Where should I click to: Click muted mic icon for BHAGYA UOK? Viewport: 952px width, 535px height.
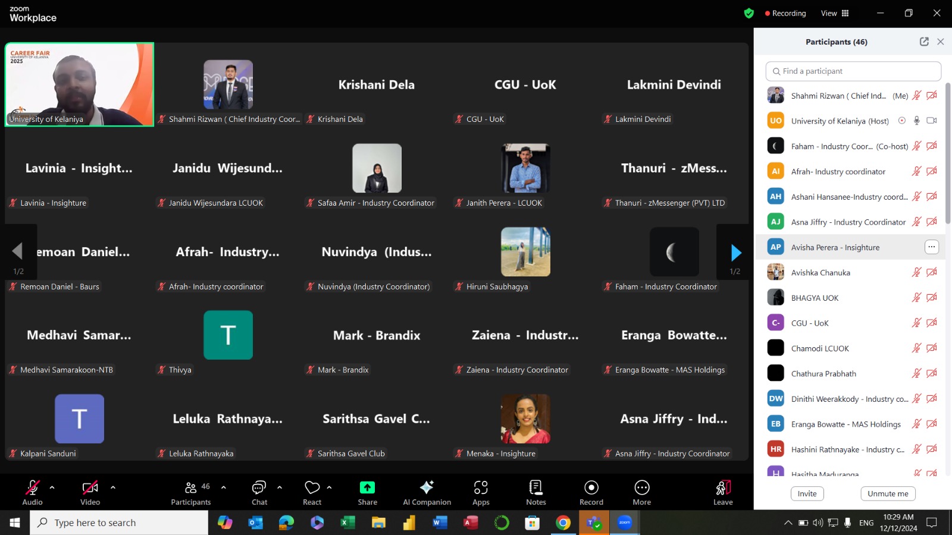coord(917,297)
